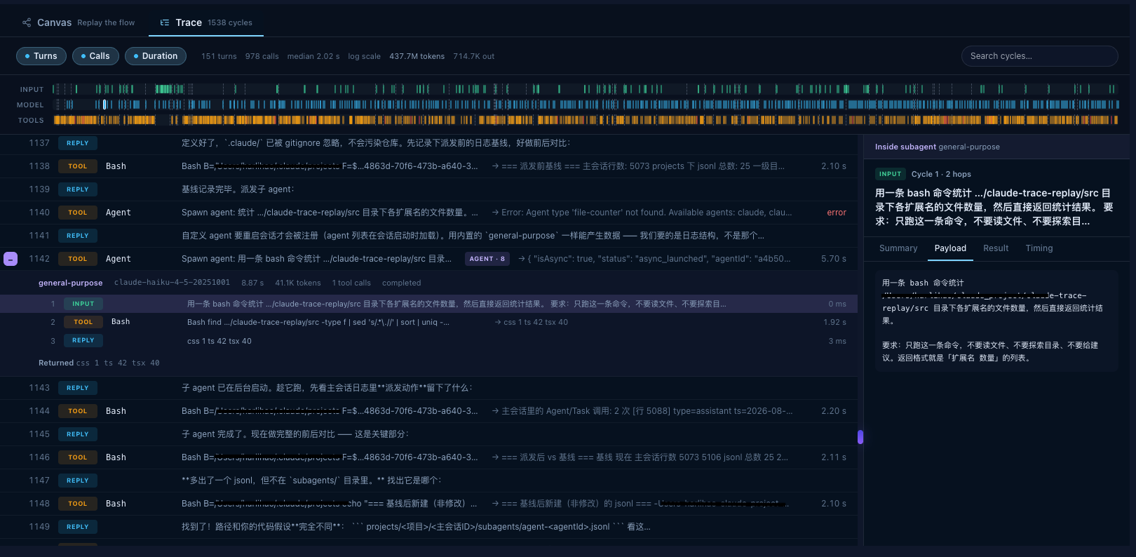Open the Result tab in detail panel
Image resolution: width=1136 pixels, height=557 pixels.
[x=996, y=248]
